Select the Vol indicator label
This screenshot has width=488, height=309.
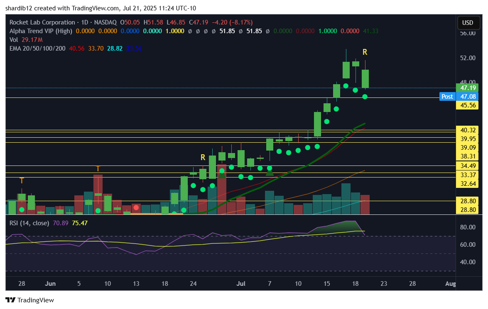click(x=14, y=40)
